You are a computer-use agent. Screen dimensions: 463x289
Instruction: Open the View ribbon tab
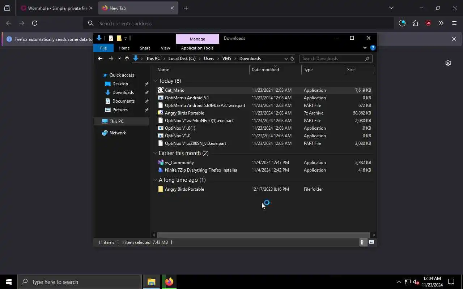[165, 48]
